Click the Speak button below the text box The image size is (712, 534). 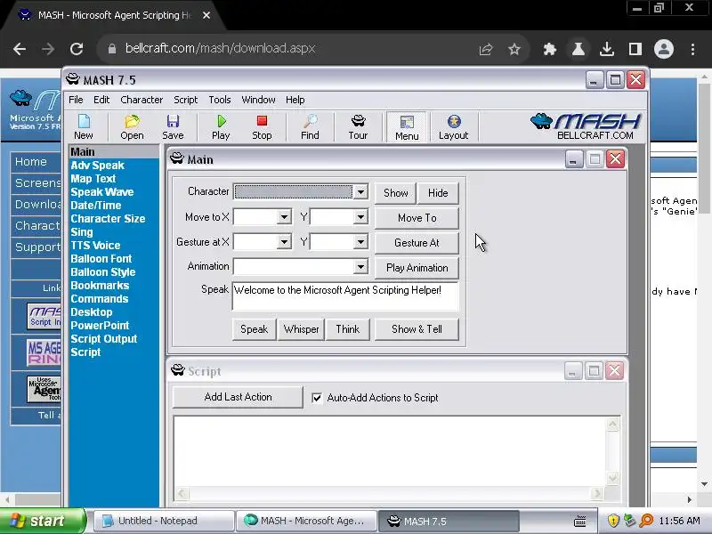coord(254,329)
